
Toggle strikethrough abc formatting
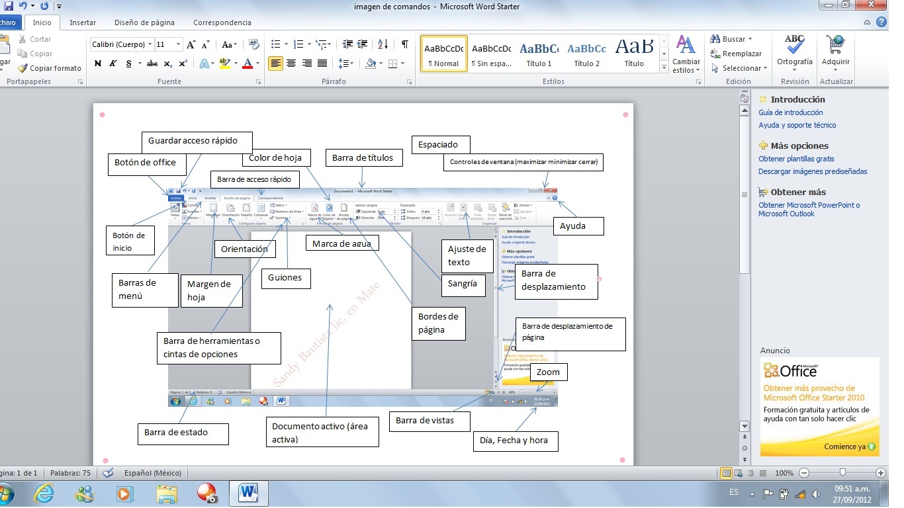coord(152,63)
